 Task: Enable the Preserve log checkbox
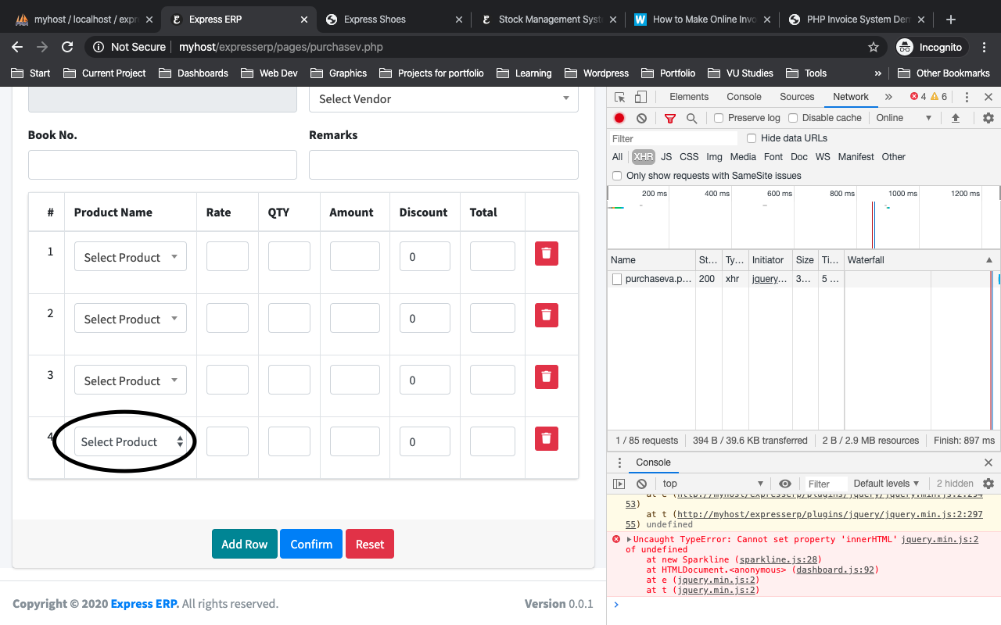(x=717, y=117)
